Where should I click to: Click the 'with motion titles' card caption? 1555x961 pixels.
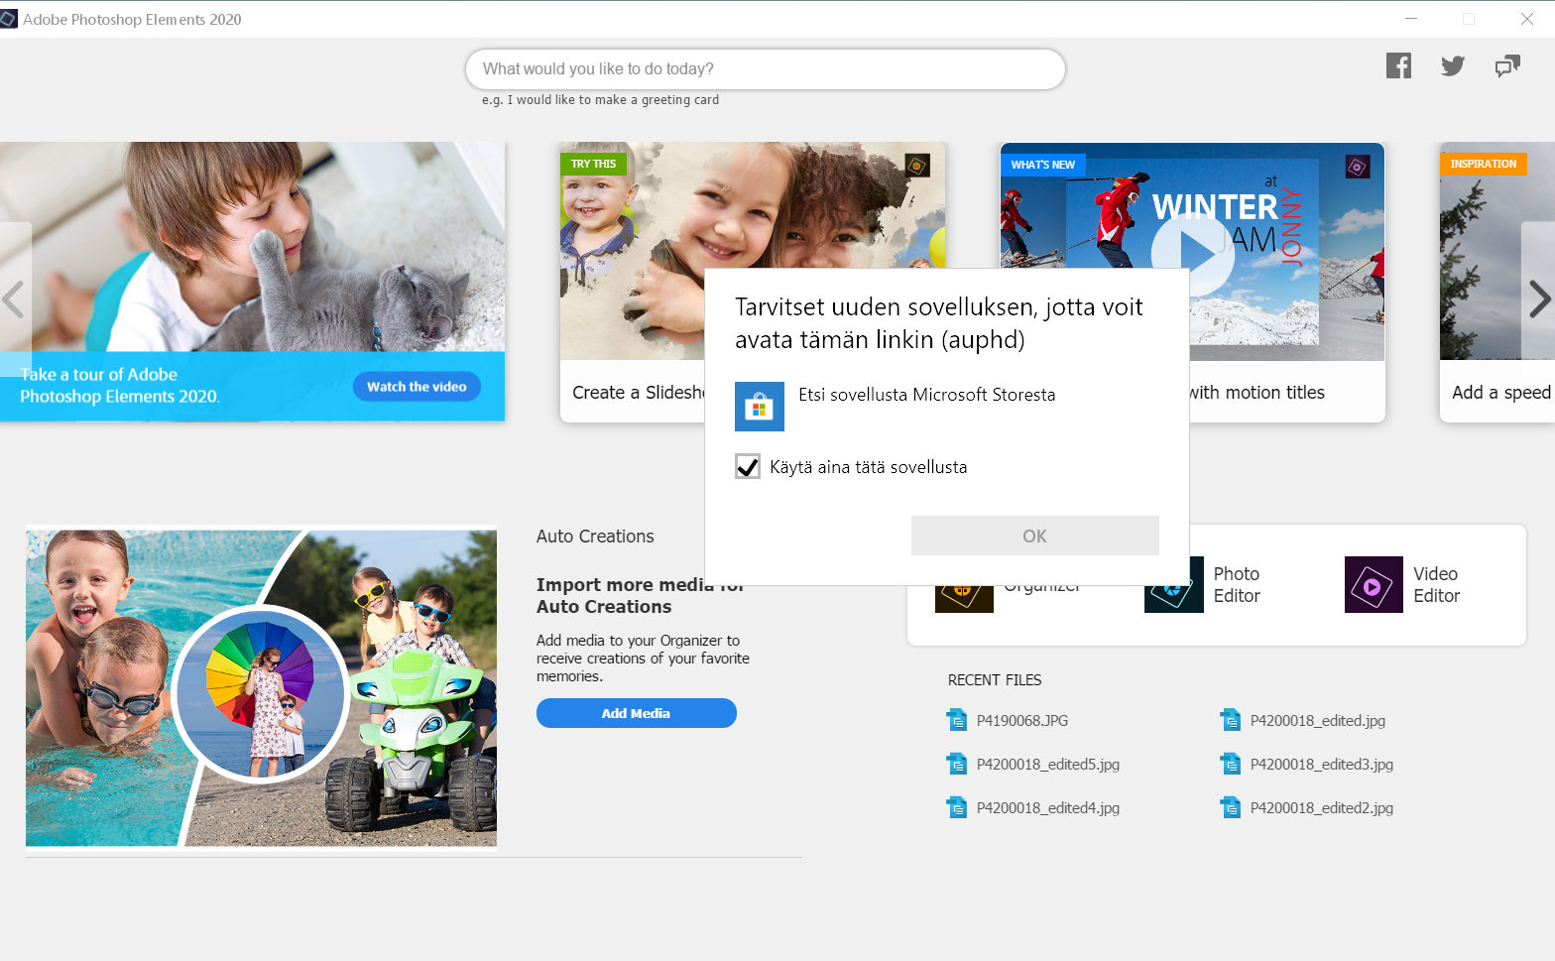click(x=1257, y=393)
